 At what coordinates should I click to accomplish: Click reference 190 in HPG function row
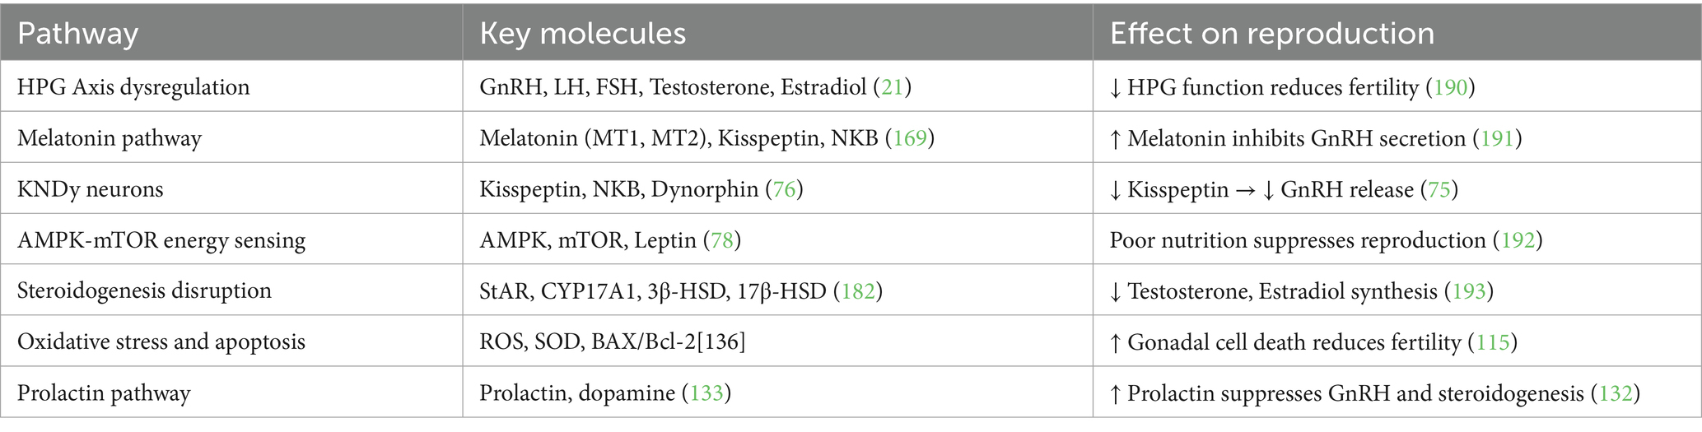point(1451,87)
